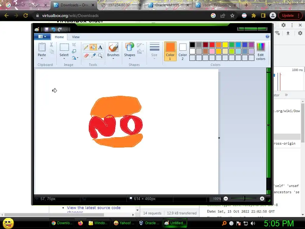Open a new Chrome tab
This screenshot has width=305, height=229.
(246, 5)
